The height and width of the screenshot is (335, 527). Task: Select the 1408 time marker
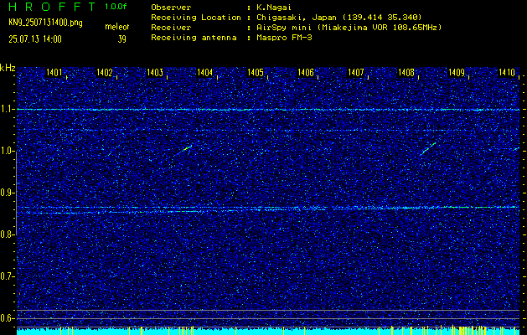[x=406, y=72]
